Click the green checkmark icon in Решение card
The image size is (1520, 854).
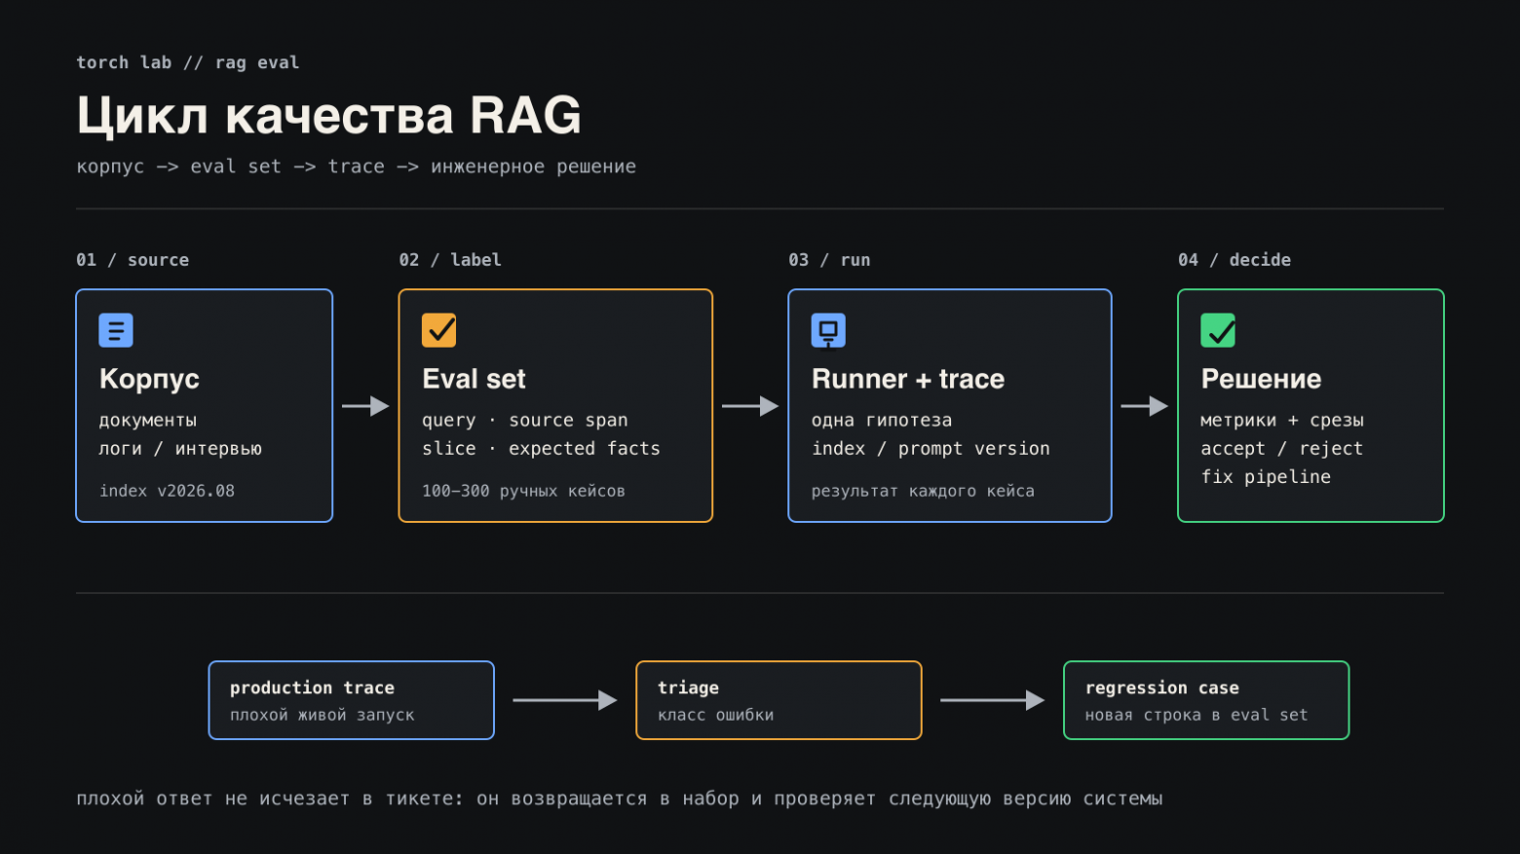1218,330
